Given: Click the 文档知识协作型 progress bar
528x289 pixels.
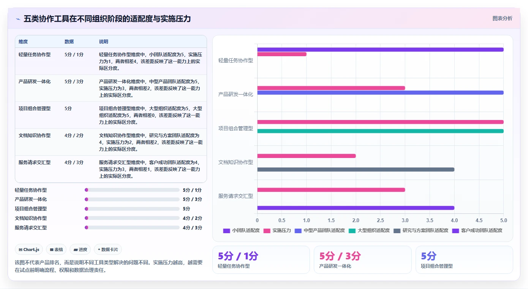Looking at the screenshot, I should 132,218.
